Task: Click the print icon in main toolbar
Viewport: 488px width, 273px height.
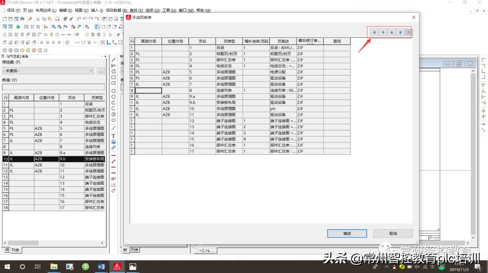Action: click(22, 19)
